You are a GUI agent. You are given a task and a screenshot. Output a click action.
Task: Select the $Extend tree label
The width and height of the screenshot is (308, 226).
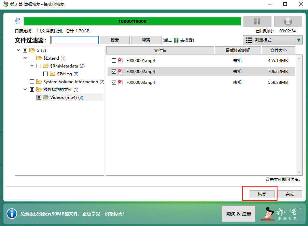click(x=54, y=58)
